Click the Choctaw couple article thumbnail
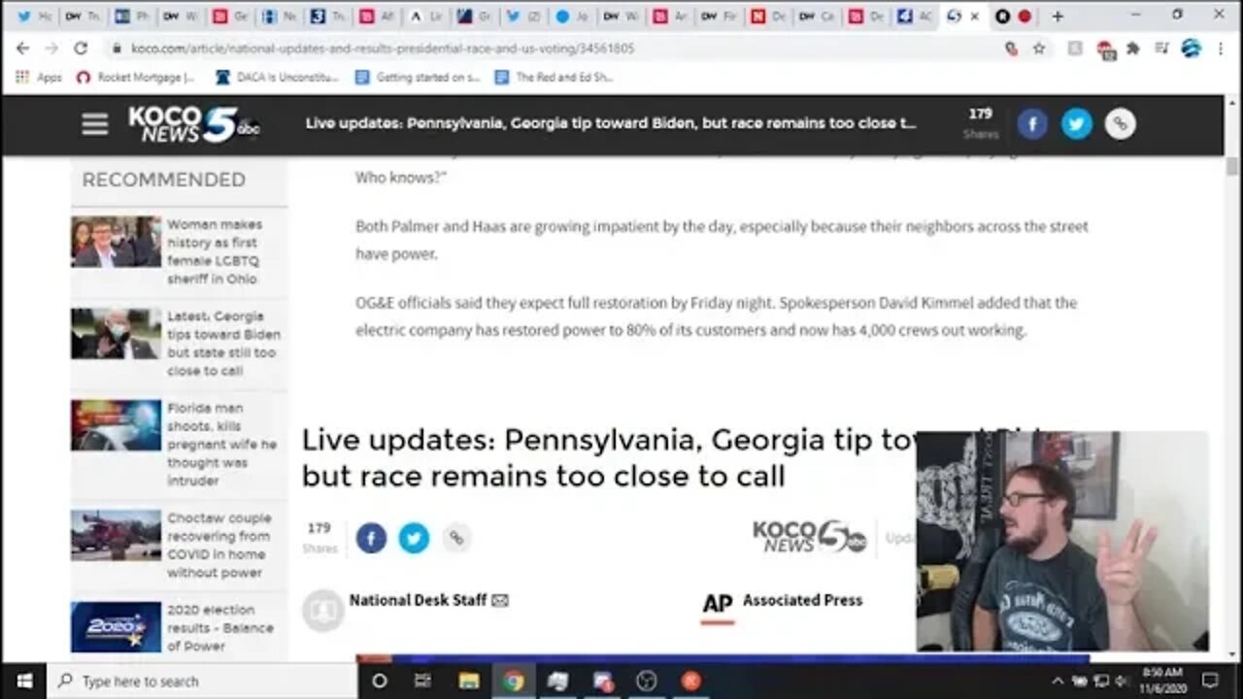The height and width of the screenshot is (699, 1243). pos(116,535)
